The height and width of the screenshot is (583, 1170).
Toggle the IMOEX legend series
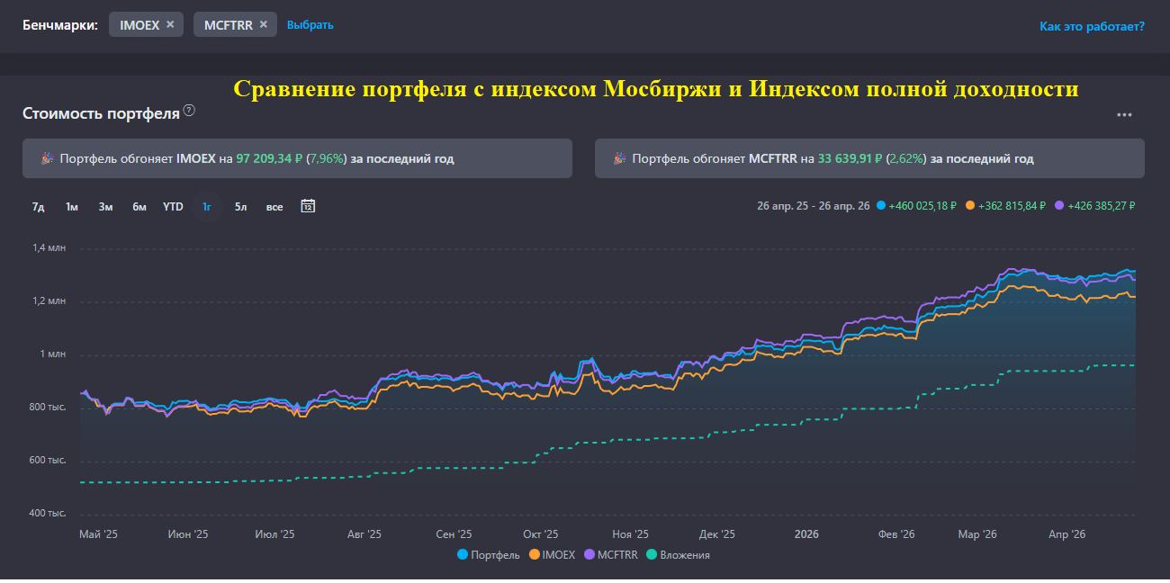(553, 555)
